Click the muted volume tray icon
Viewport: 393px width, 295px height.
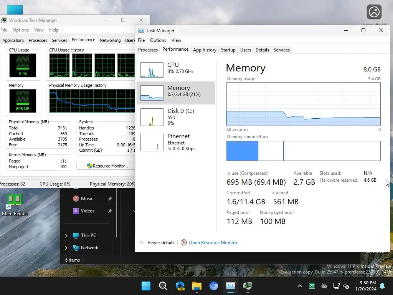[x=346, y=286]
